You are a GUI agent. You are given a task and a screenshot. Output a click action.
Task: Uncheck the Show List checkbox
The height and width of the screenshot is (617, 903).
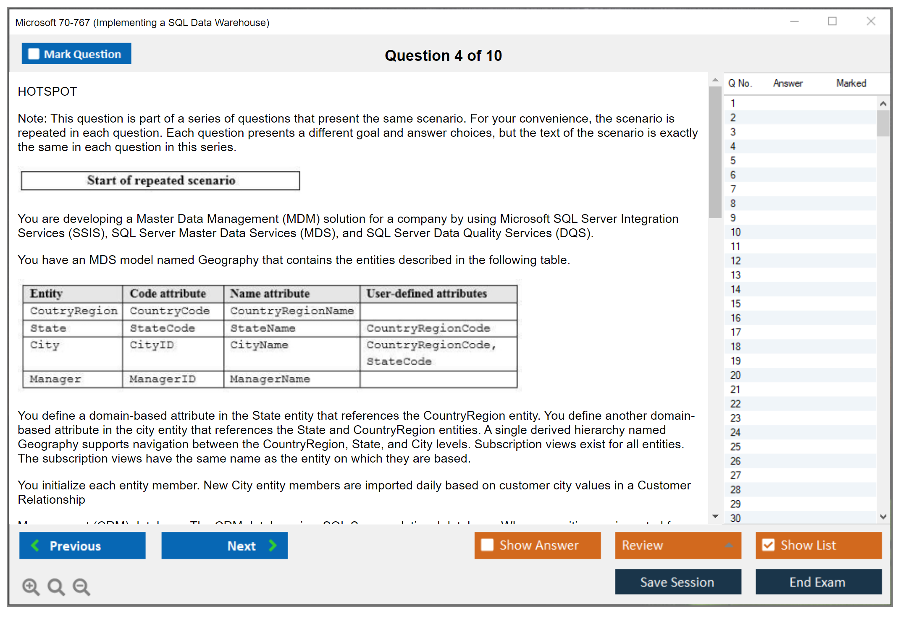(768, 545)
